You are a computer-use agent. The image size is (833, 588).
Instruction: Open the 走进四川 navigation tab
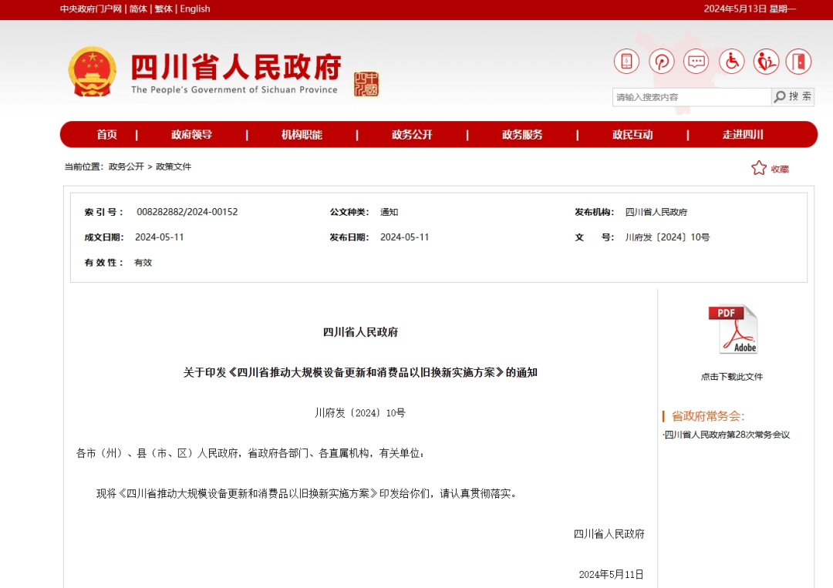tap(741, 134)
